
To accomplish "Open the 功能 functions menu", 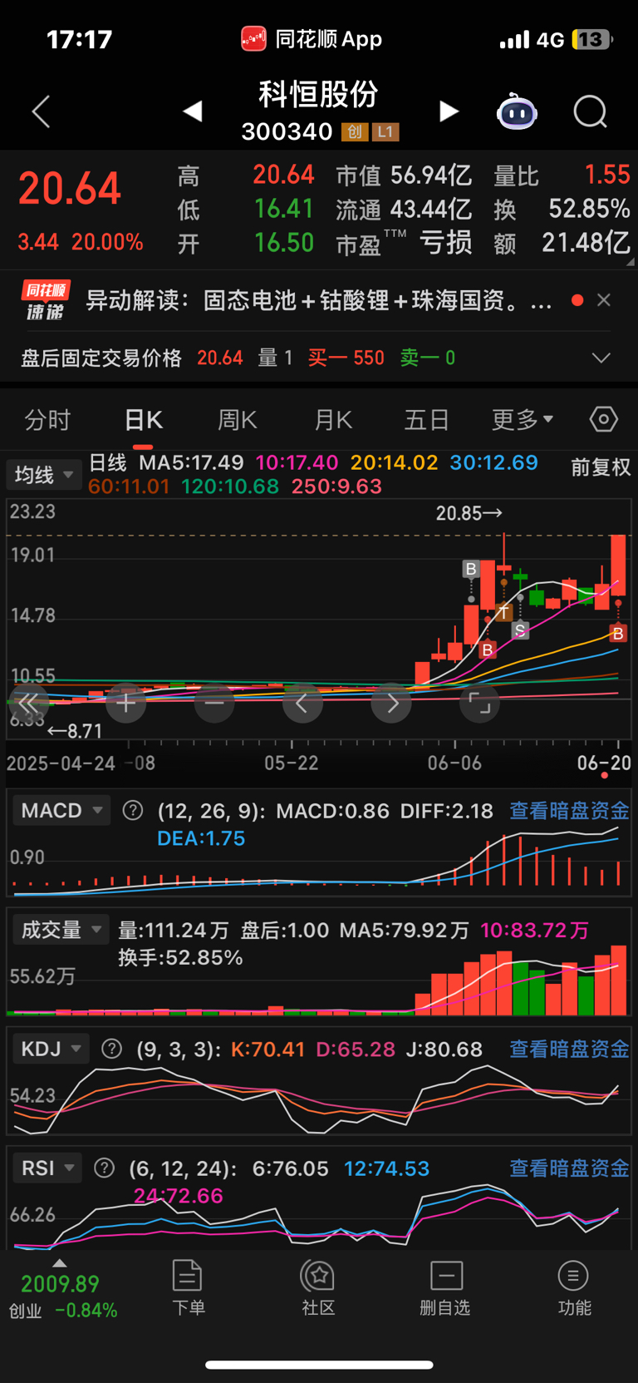I will click(x=574, y=1288).
